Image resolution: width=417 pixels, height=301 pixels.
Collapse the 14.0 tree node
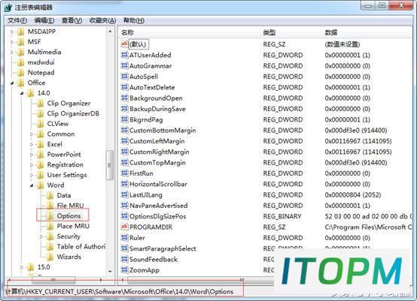point(22,93)
